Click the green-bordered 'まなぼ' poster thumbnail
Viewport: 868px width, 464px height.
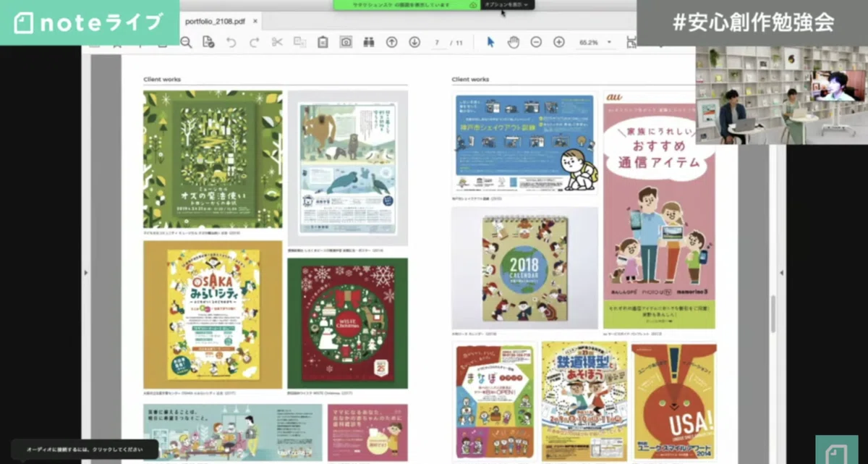[495, 402]
